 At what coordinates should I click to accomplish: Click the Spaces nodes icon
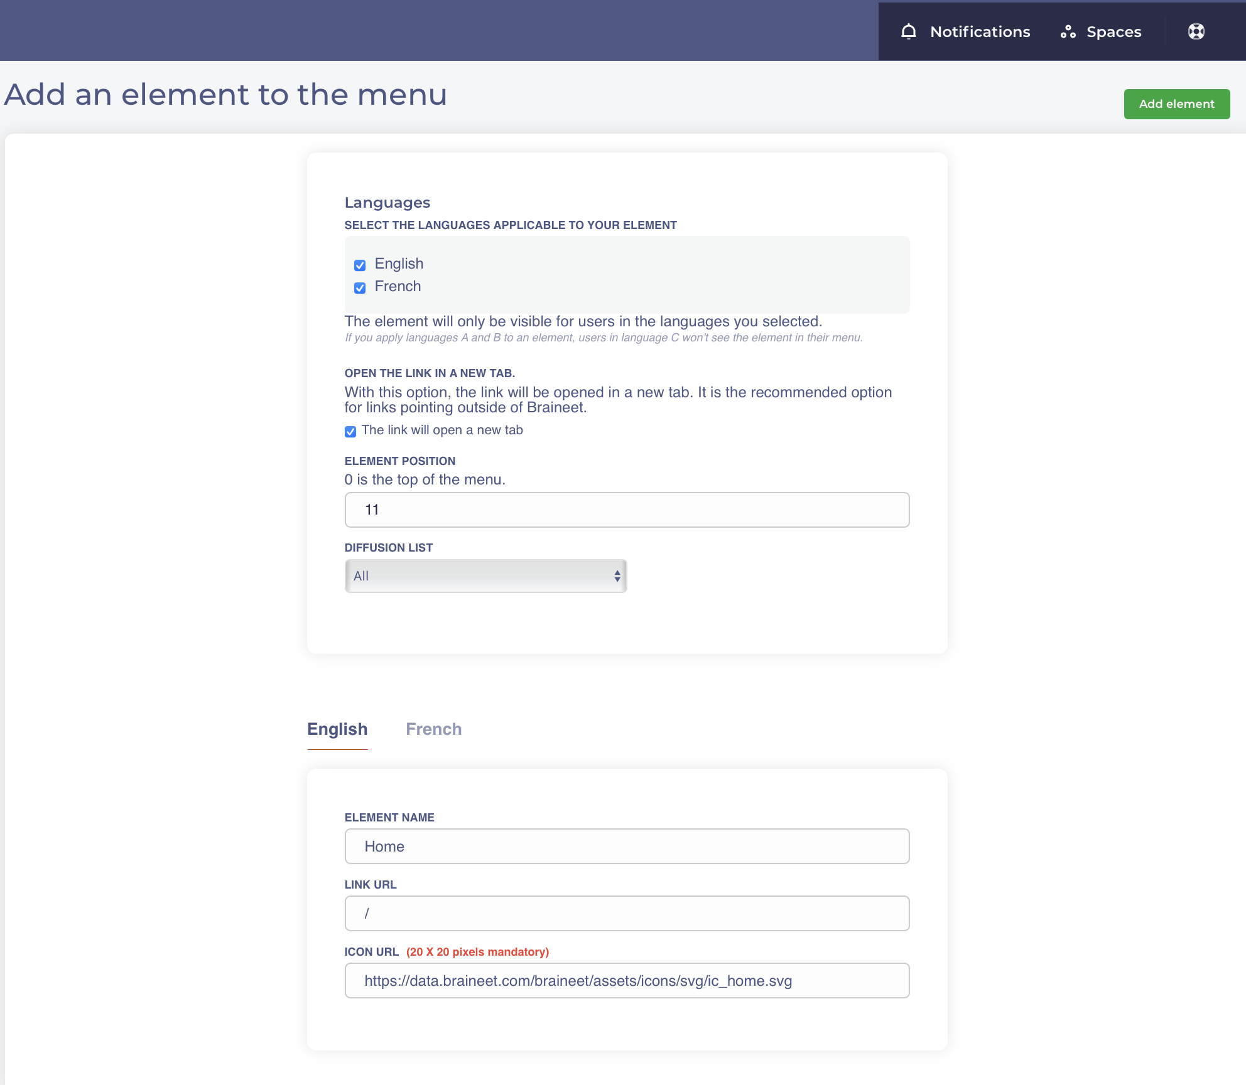(1068, 32)
